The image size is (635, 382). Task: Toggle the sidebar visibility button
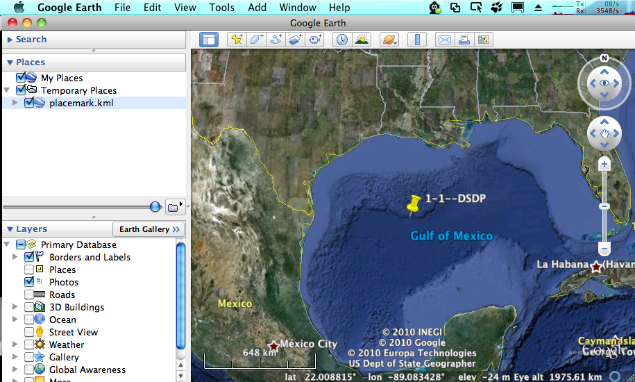[209, 40]
